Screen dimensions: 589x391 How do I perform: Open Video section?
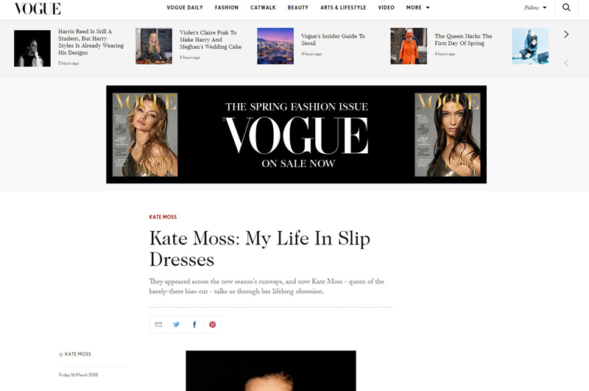tap(386, 7)
